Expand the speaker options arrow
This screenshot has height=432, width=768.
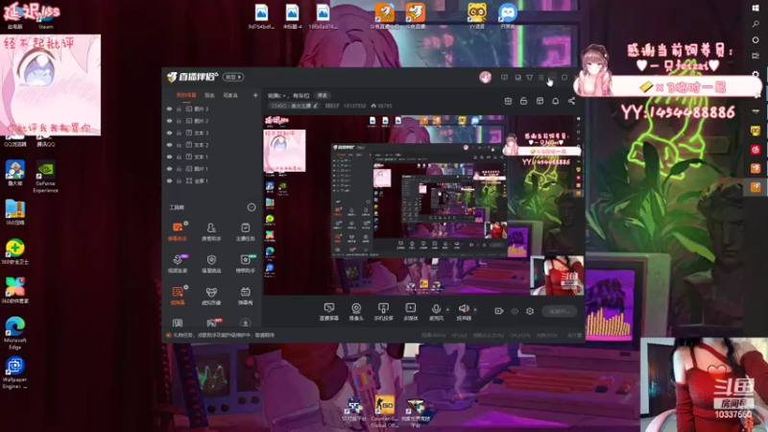[475, 309]
